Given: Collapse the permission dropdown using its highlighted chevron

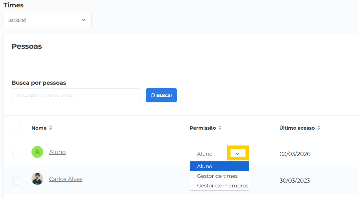Looking at the screenshot, I should 238,153.
